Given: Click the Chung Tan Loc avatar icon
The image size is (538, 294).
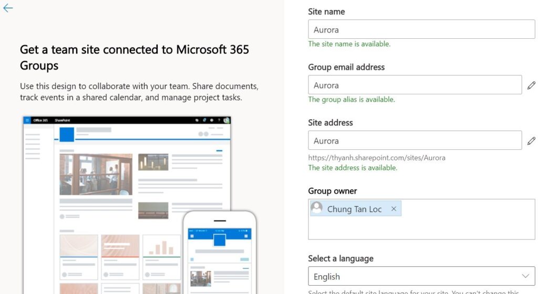Looking at the screenshot, I should click(317, 208).
